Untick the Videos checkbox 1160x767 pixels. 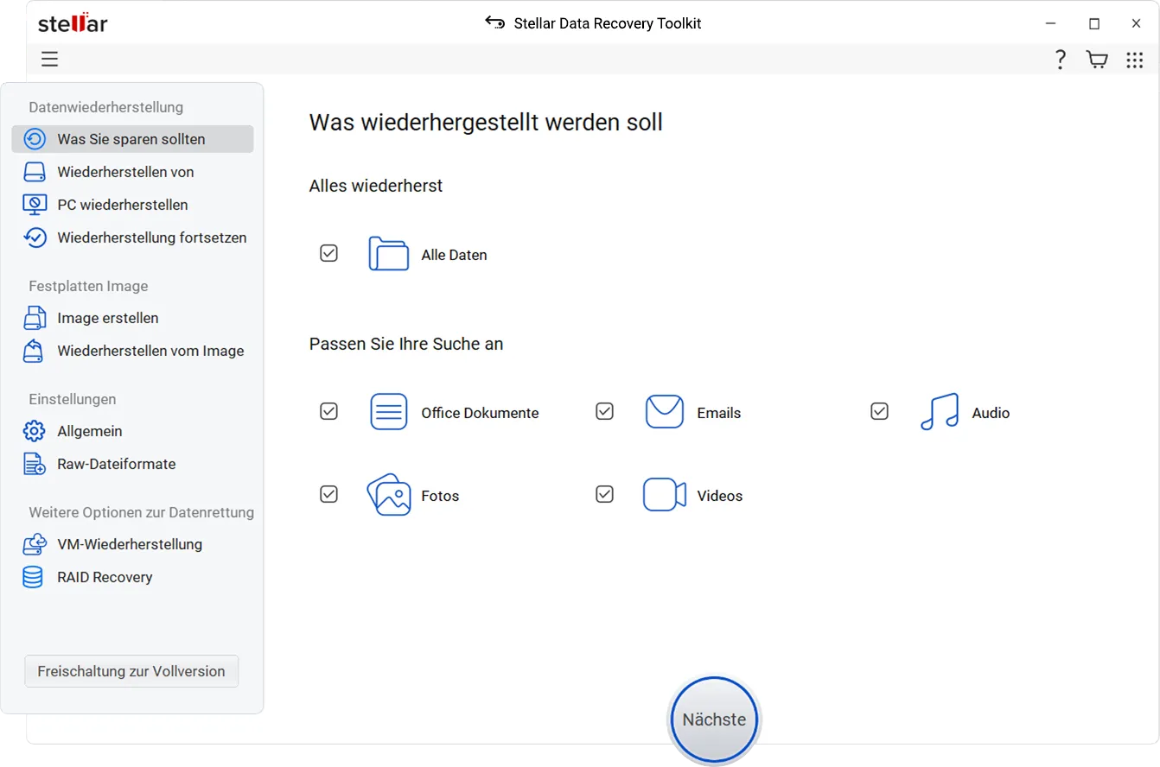click(604, 494)
